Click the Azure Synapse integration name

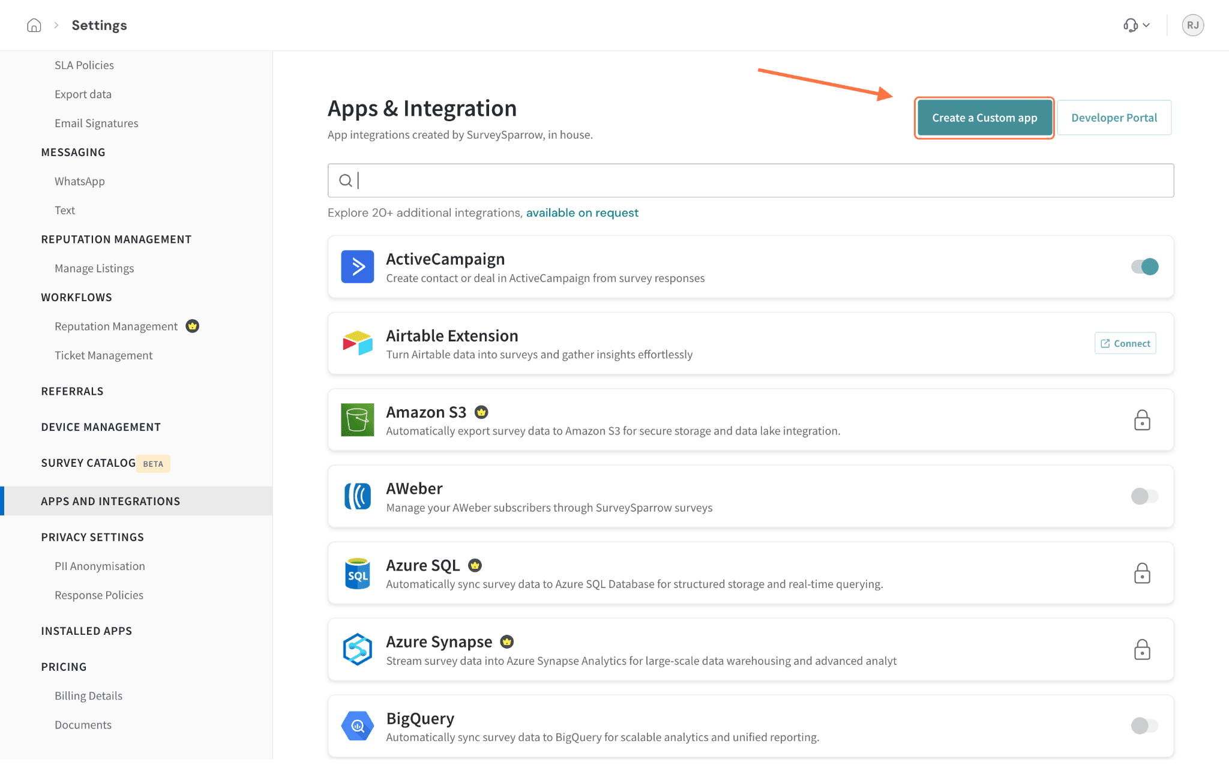click(x=439, y=642)
